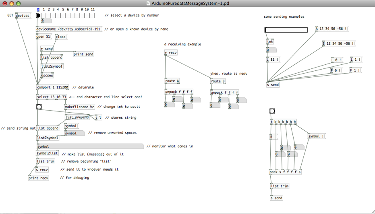Click the bang button below select object
The width and height of the screenshot is (375, 214).
coord(39,107)
